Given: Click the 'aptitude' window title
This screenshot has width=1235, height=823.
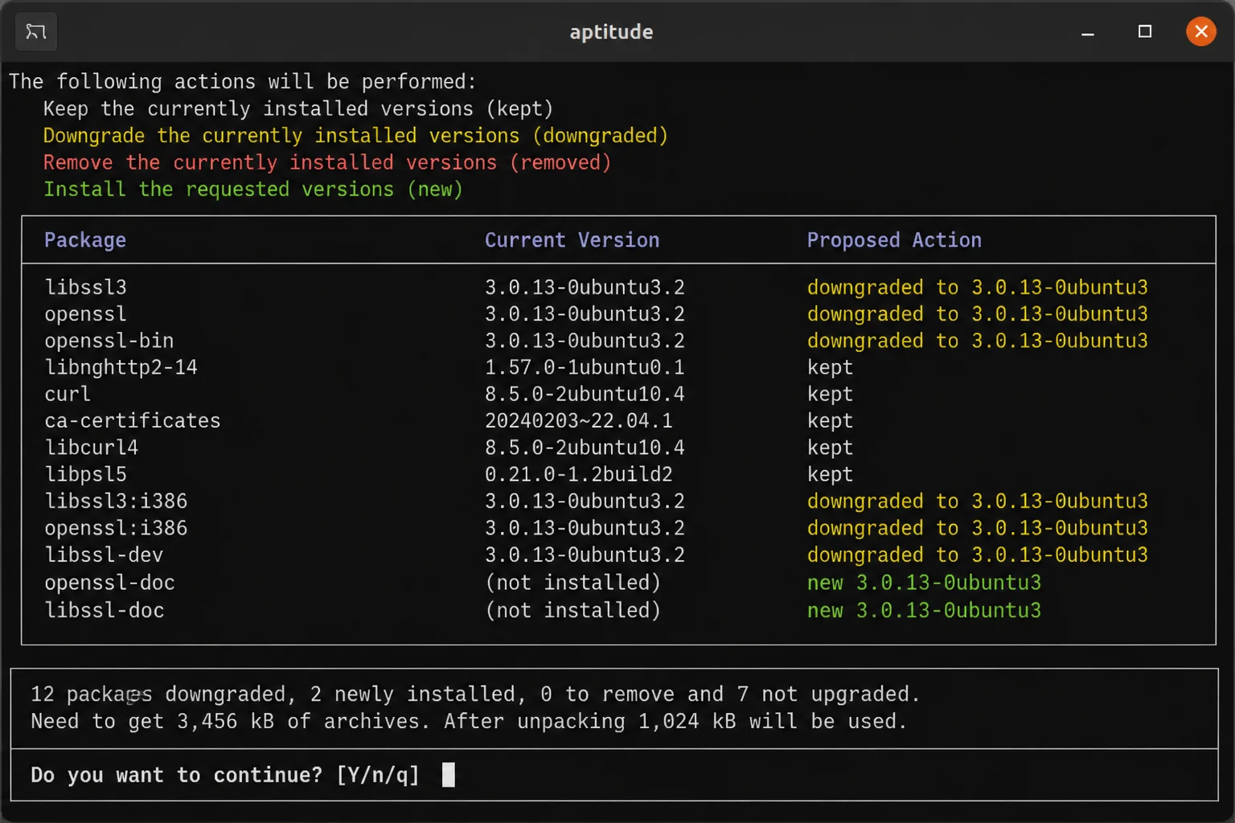Looking at the screenshot, I should coord(611,32).
